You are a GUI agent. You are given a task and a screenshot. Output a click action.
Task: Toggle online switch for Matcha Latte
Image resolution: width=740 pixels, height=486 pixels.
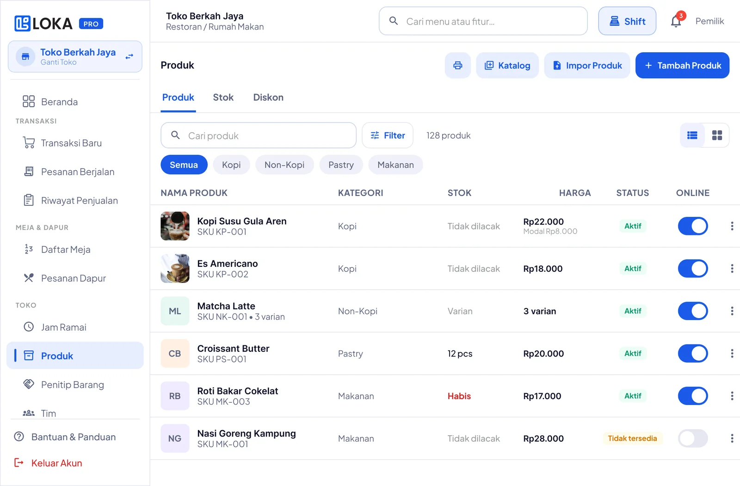[x=693, y=311]
